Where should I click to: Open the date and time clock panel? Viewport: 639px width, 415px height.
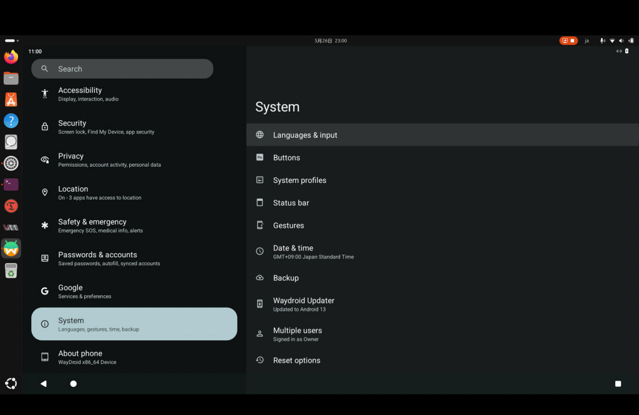click(331, 41)
